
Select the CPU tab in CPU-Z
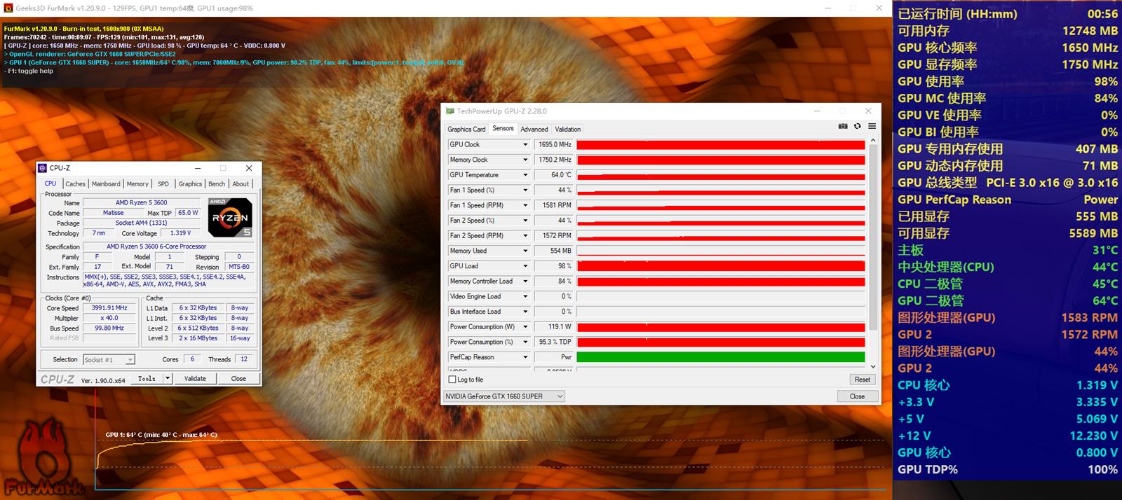[50, 183]
